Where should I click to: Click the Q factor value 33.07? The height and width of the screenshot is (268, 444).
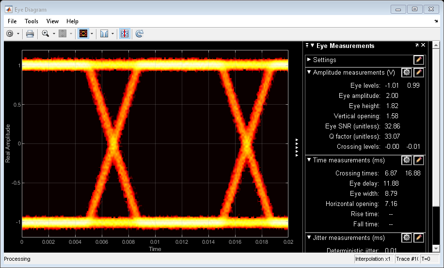[393, 136]
